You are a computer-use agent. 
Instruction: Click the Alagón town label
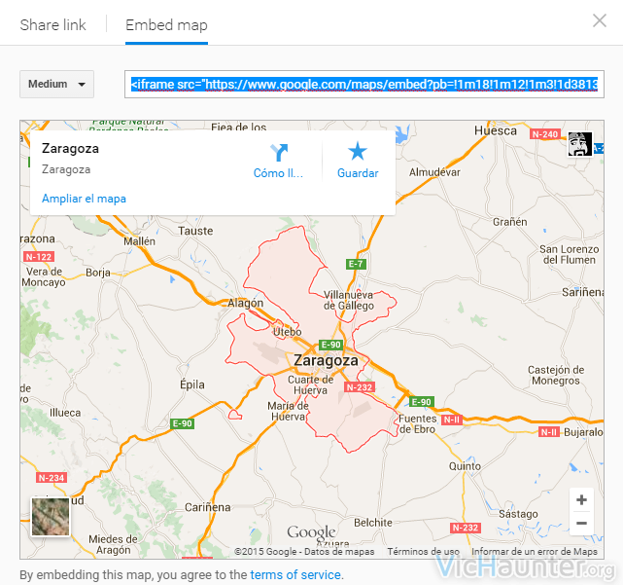(x=245, y=303)
